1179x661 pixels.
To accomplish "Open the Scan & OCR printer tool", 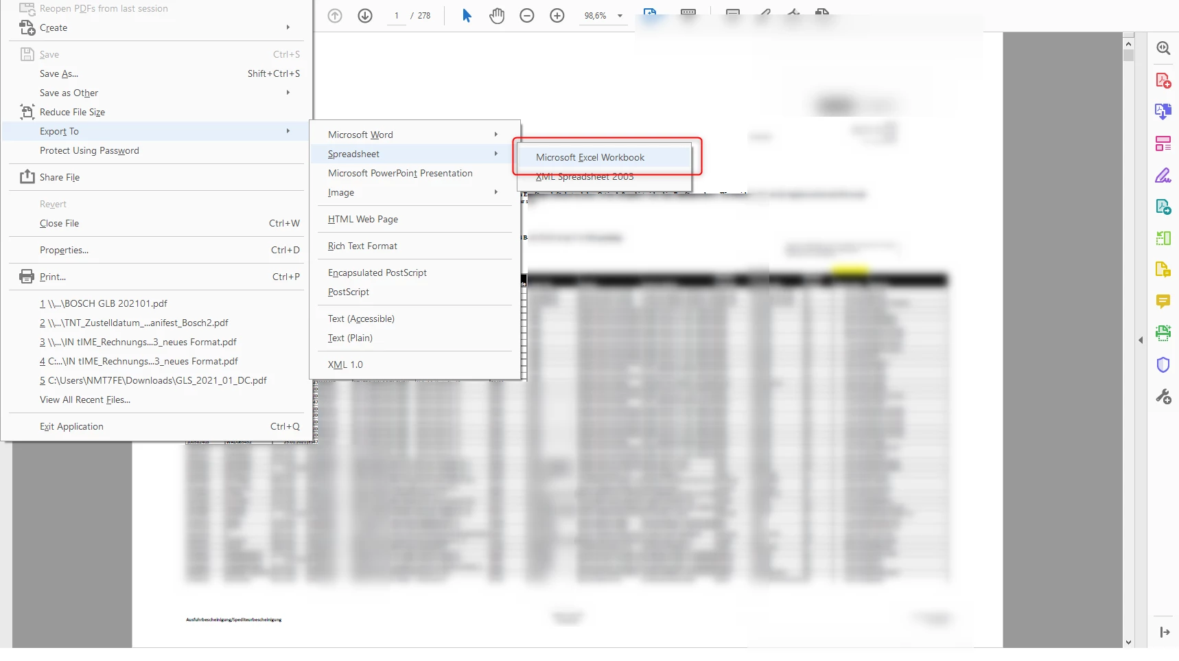I will [x=1163, y=333].
